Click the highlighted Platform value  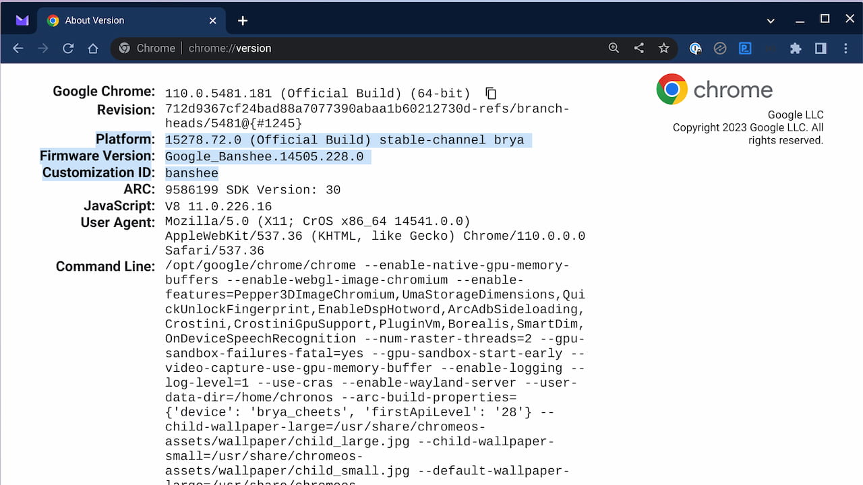pyautogui.click(x=345, y=140)
